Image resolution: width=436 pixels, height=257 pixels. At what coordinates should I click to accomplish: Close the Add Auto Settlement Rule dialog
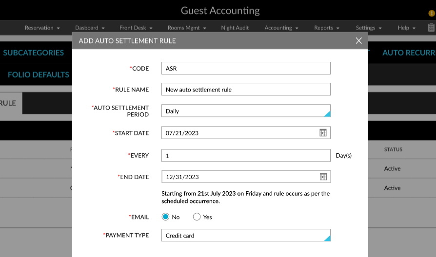(x=358, y=41)
